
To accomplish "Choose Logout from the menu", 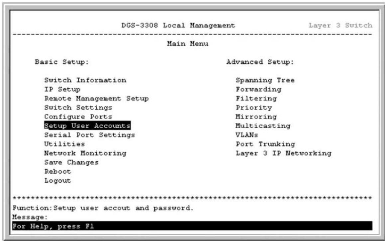I will (58, 181).
